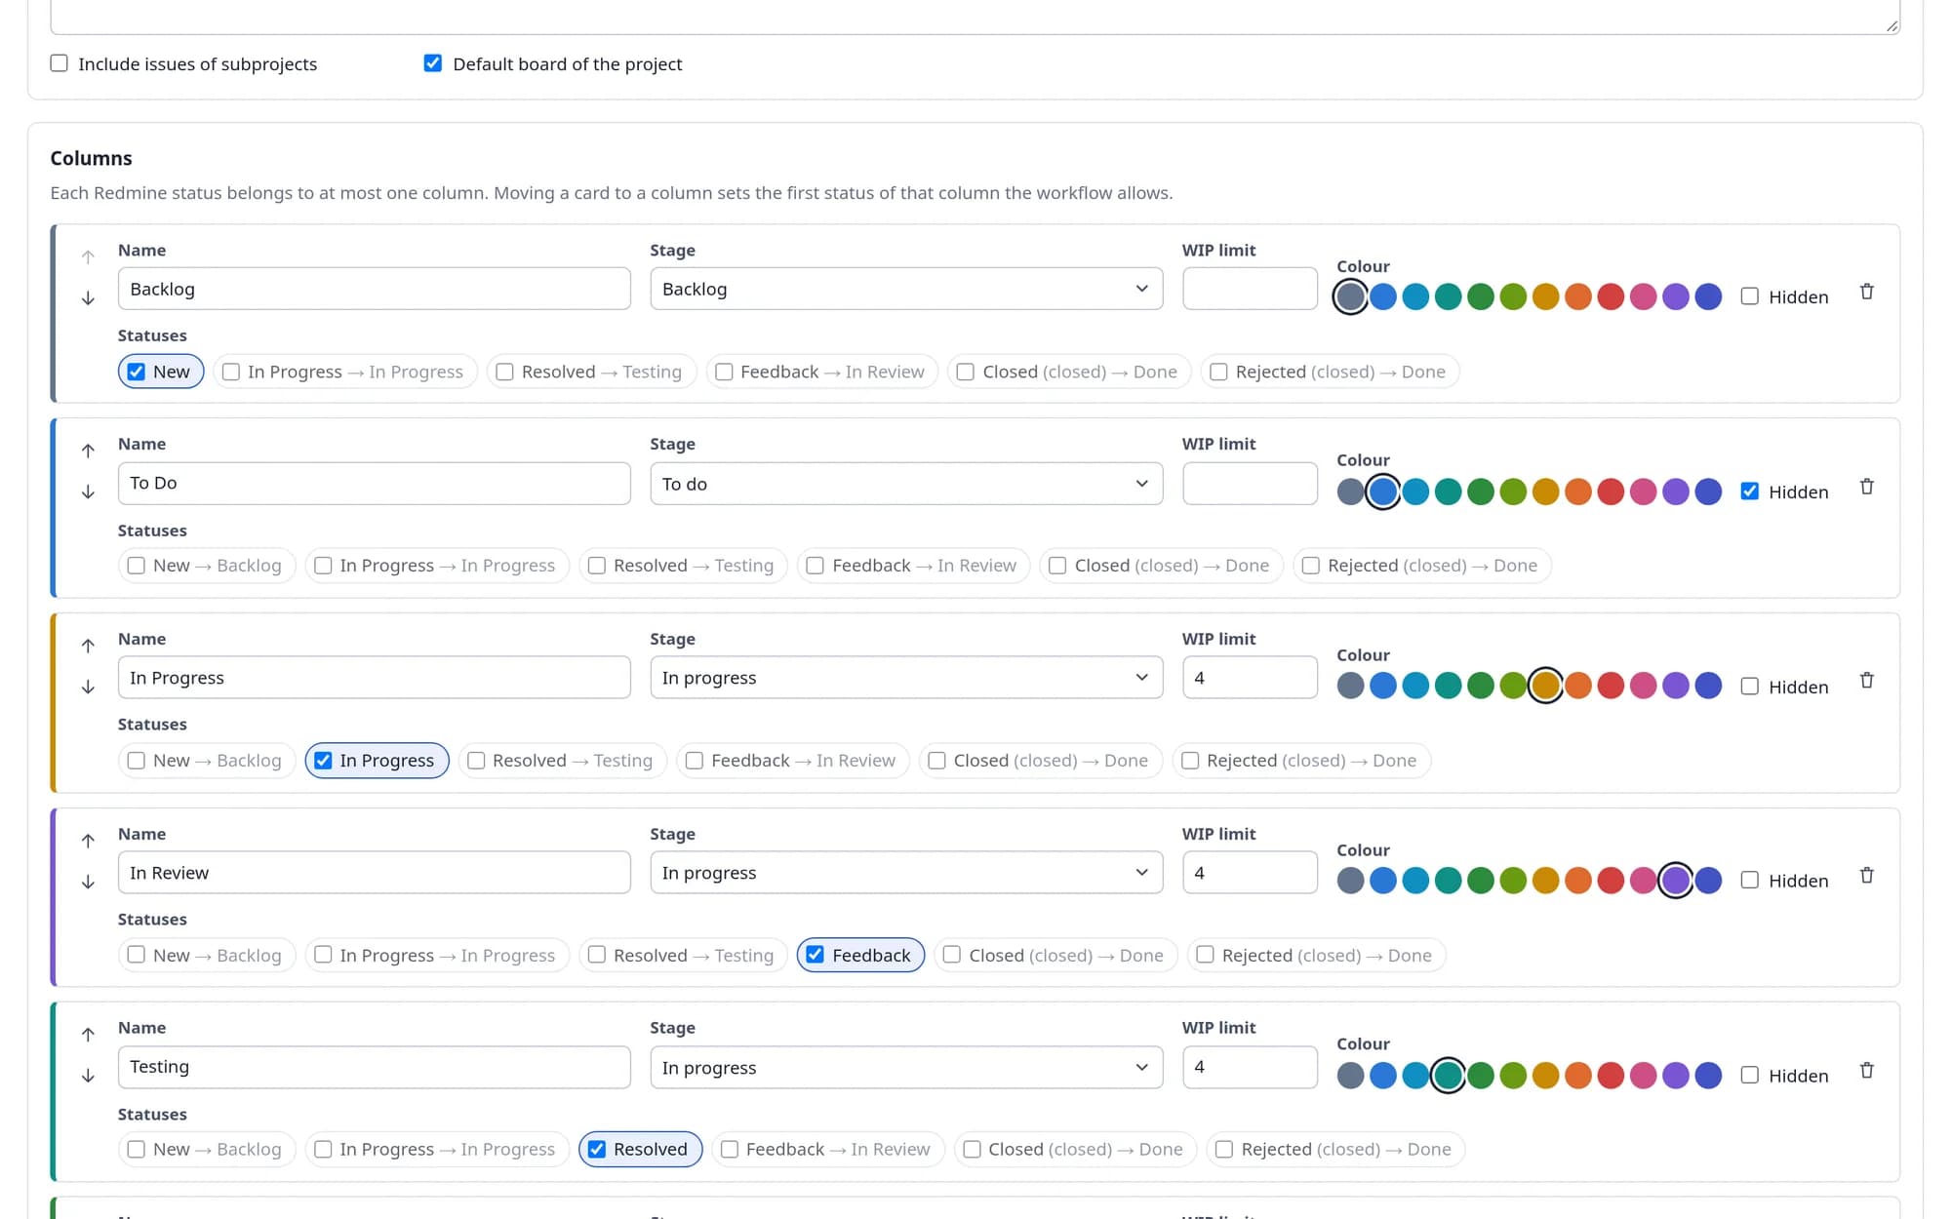This screenshot has width=1951, height=1219.
Task: Pick red colour for Backlog column
Action: (x=1611, y=296)
